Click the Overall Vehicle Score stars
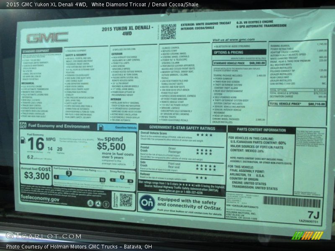The width and height of the screenshot is (335, 251). [204, 135]
